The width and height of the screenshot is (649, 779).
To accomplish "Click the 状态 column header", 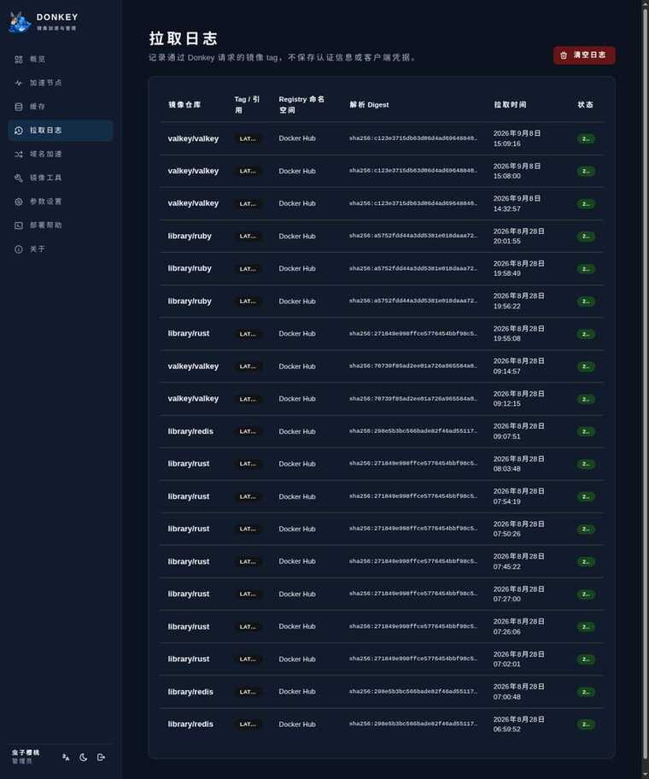I will (586, 105).
